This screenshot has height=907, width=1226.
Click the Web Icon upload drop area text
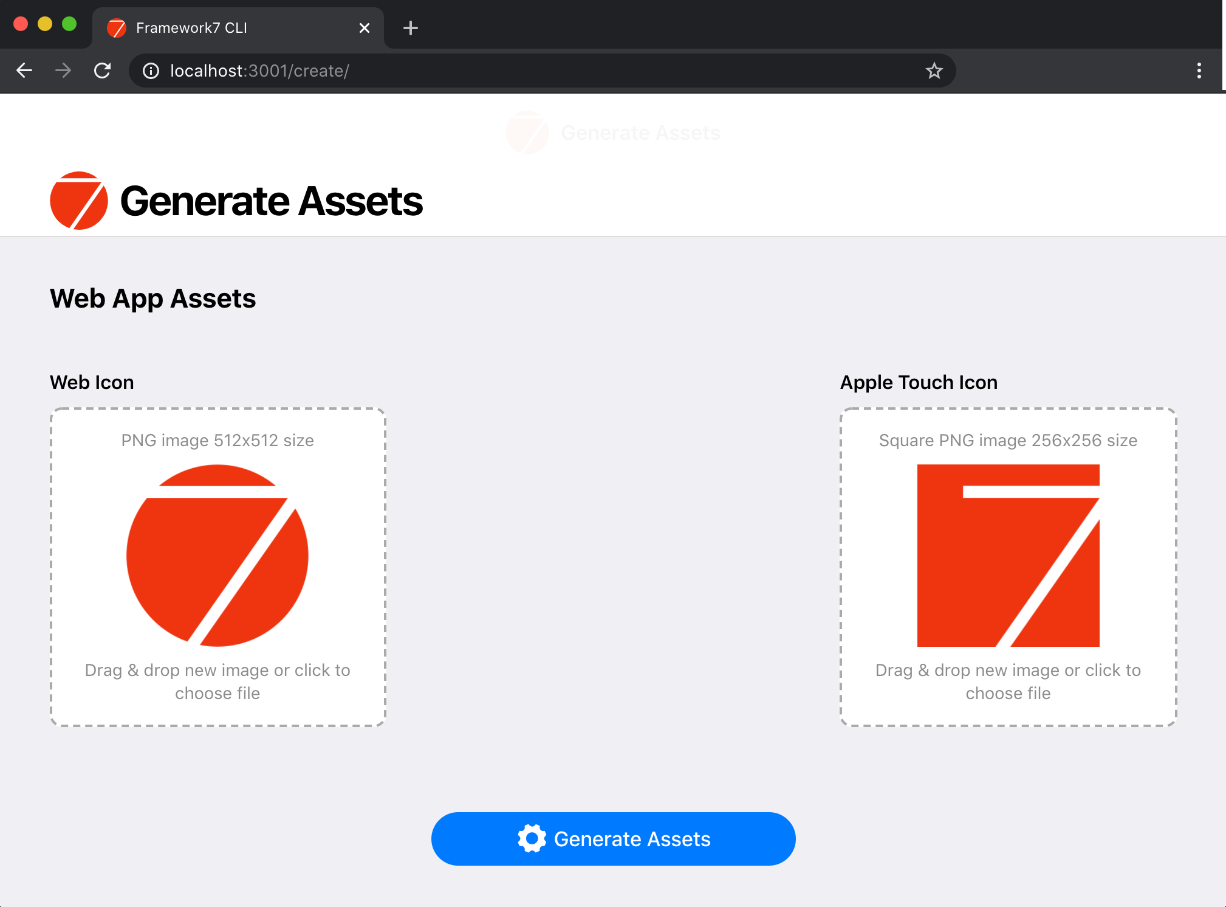point(217,681)
